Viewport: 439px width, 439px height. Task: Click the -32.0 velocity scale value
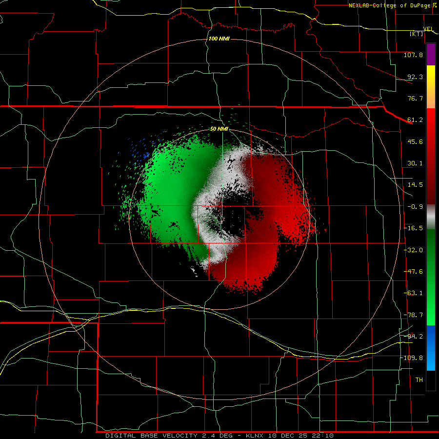click(413, 250)
